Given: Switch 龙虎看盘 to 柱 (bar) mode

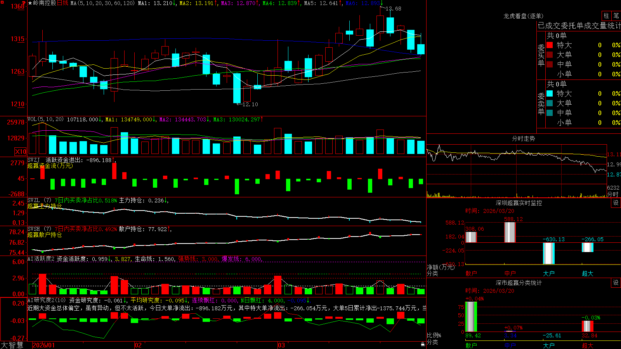Looking at the screenshot, I should (x=606, y=16).
